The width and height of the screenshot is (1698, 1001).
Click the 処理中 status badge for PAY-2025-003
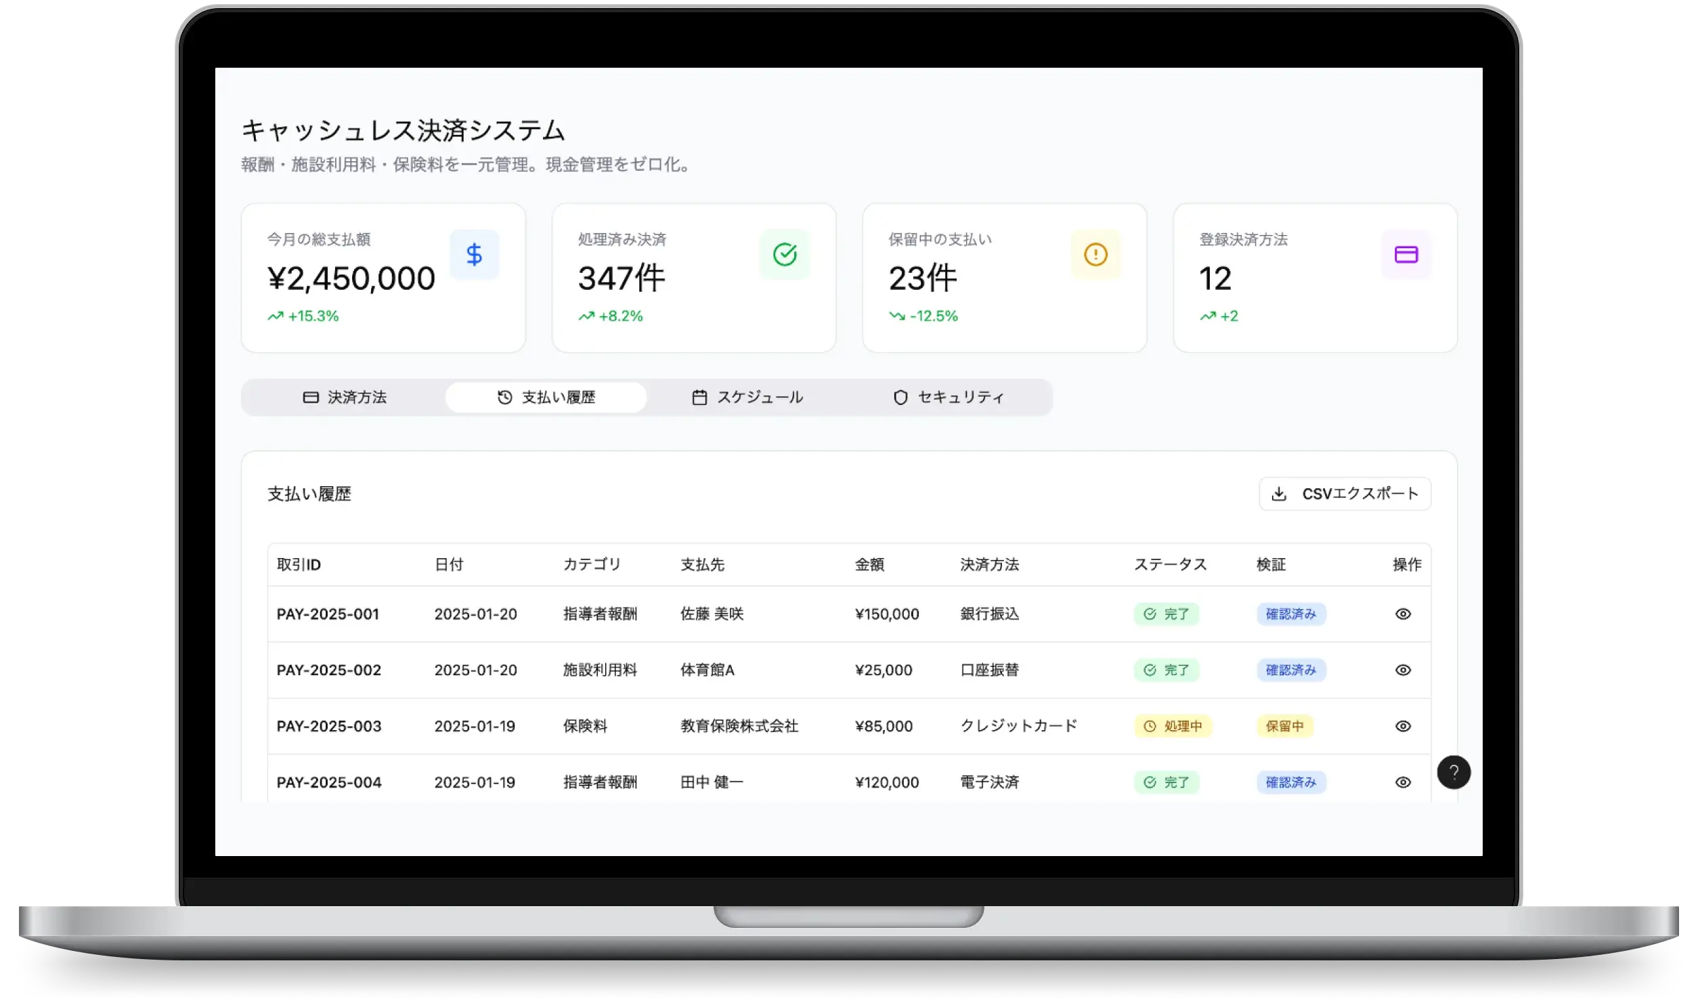tap(1173, 726)
